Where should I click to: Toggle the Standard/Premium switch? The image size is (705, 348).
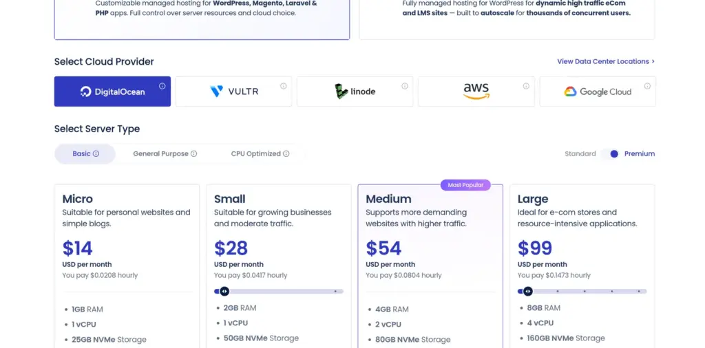(611, 154)
